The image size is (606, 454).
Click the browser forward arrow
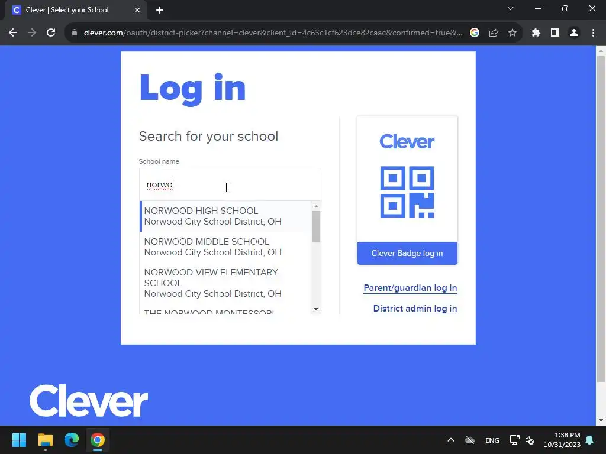[x=32, y=33]
